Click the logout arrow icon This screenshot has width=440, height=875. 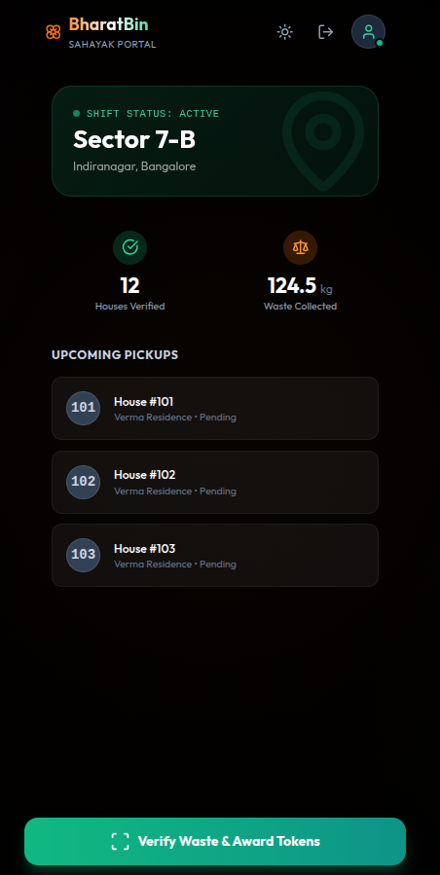[x=325, y=32]
